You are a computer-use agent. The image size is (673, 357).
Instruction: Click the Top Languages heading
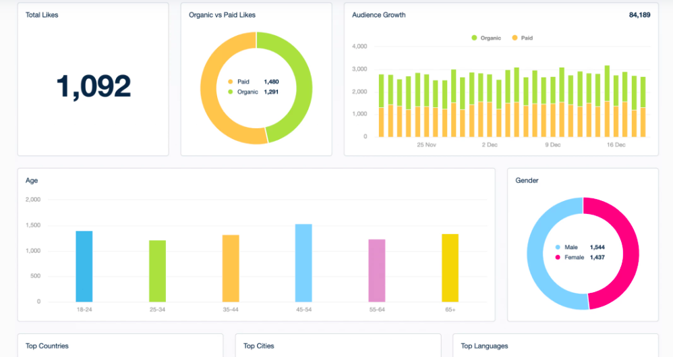484,346
